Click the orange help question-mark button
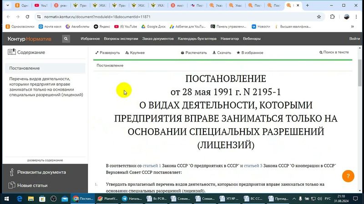 [x=348, y=176]
